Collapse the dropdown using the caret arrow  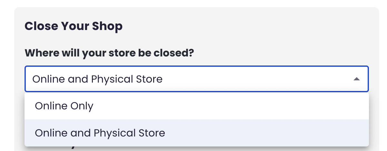pos(356,79)
